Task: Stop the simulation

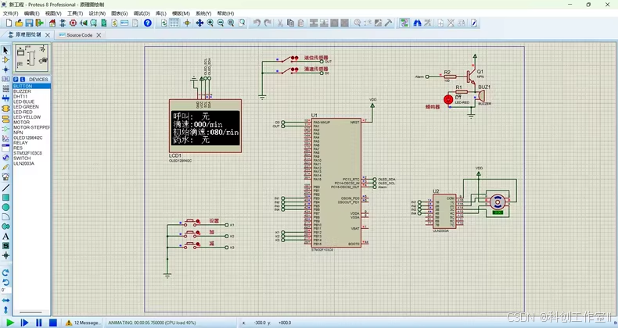Action: (53, 323)
